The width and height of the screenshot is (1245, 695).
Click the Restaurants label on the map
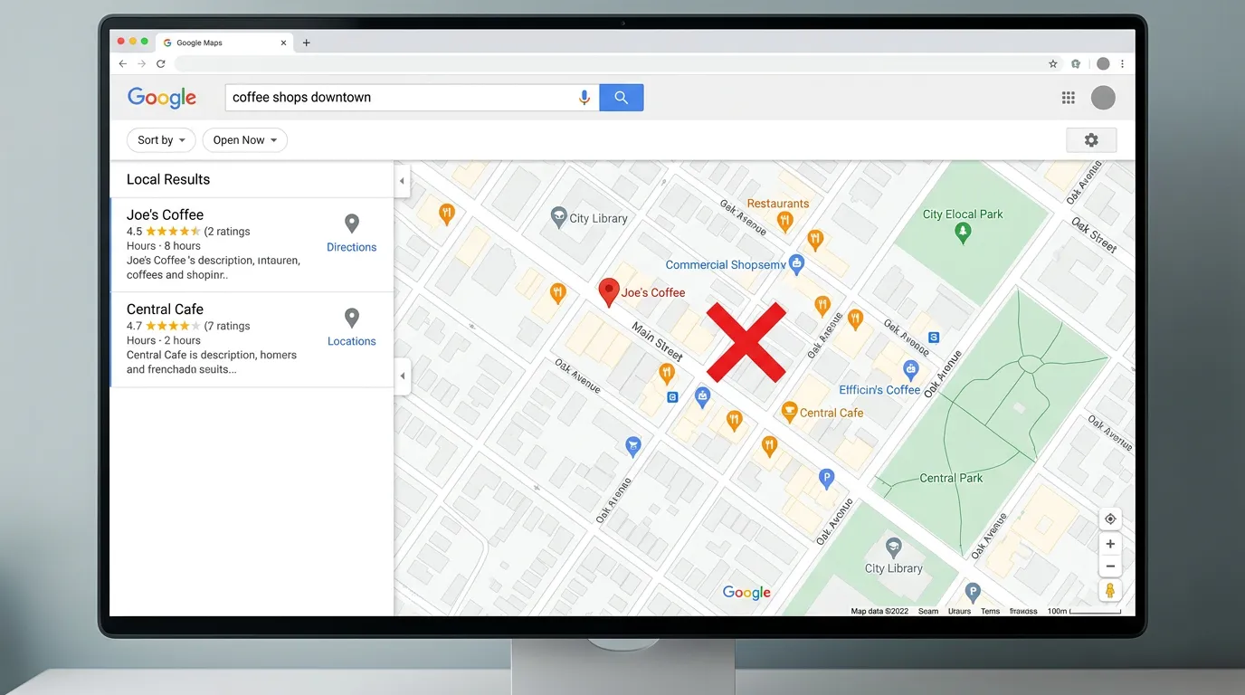point(778,204)
